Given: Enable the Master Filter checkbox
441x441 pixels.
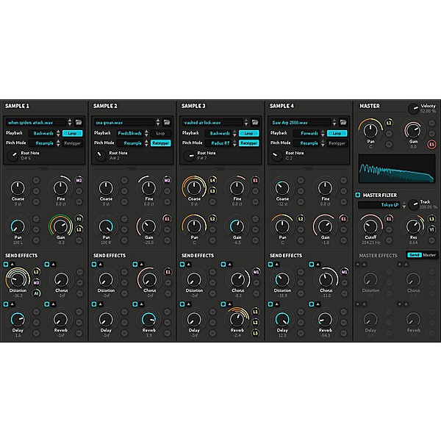Looking at the screenshot, I should pos(358,195).
